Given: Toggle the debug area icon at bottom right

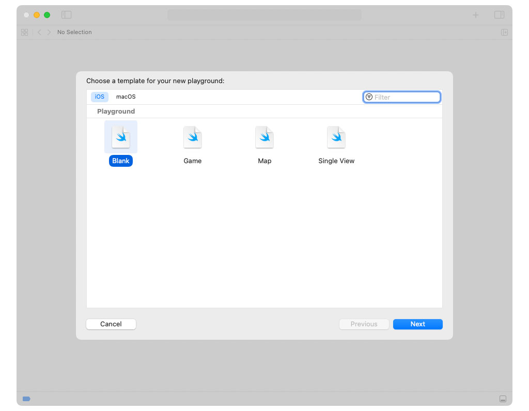Looking at the screenshot, I should 503,399.
